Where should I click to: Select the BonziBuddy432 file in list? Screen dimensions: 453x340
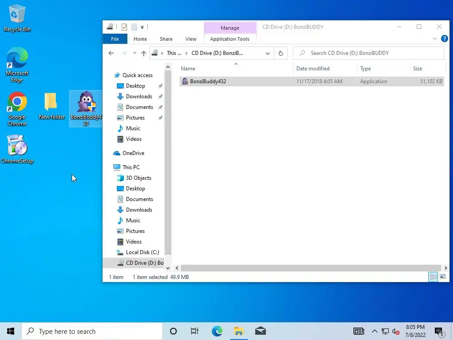(x=311, y=81)
